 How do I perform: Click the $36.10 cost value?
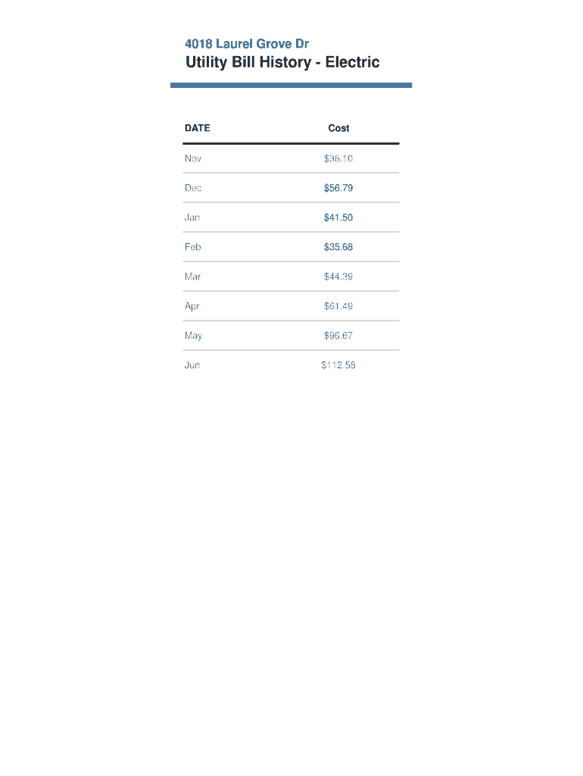338,158
